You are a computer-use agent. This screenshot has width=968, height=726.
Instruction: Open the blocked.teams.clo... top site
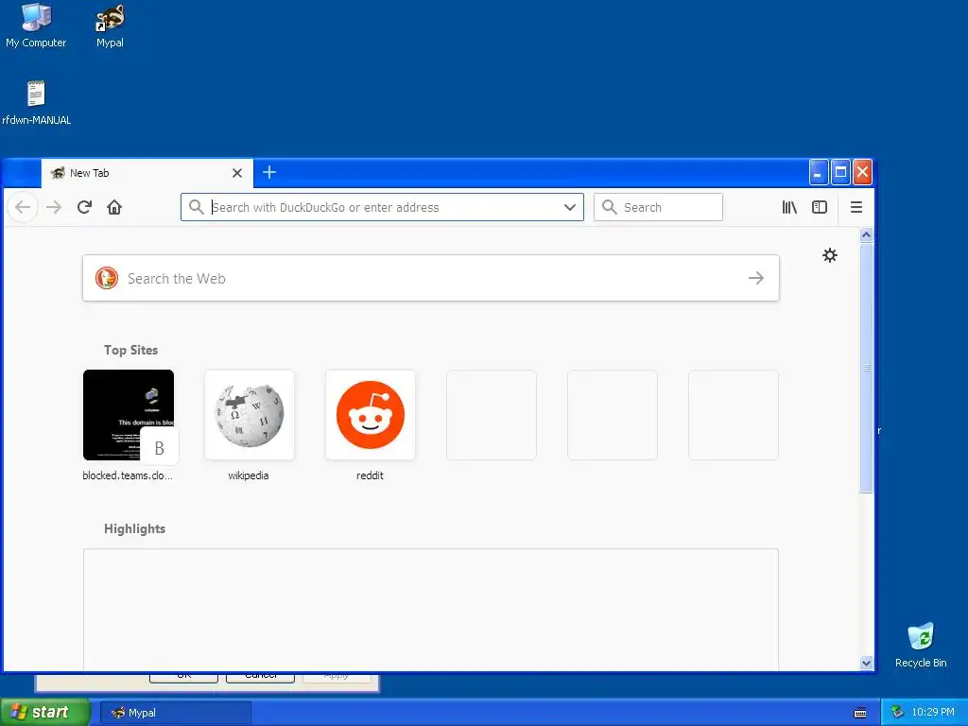click(x=129, y=415)
